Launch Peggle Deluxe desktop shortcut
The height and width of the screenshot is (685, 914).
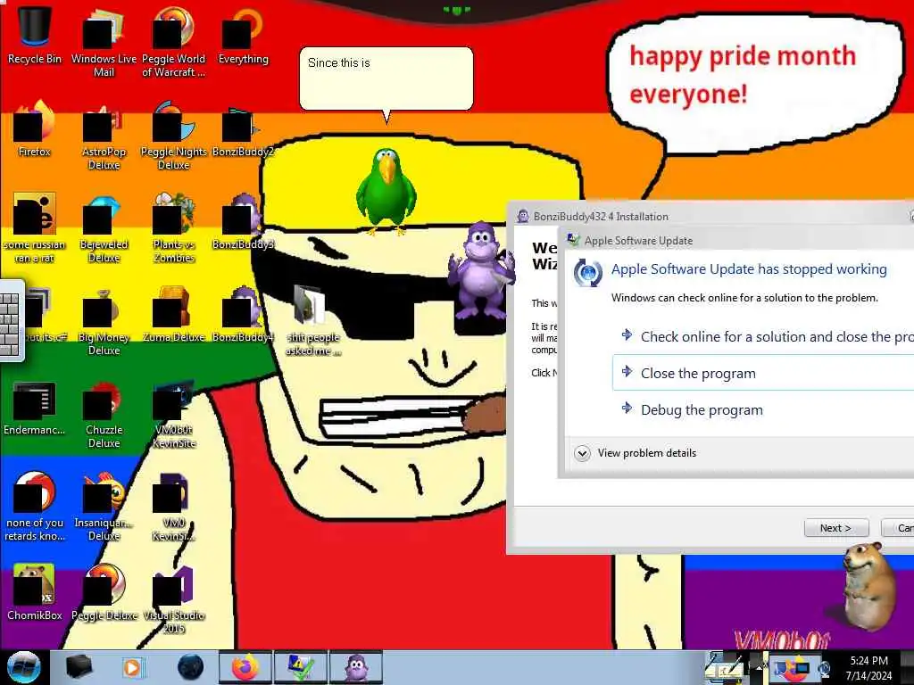point(104,592)
